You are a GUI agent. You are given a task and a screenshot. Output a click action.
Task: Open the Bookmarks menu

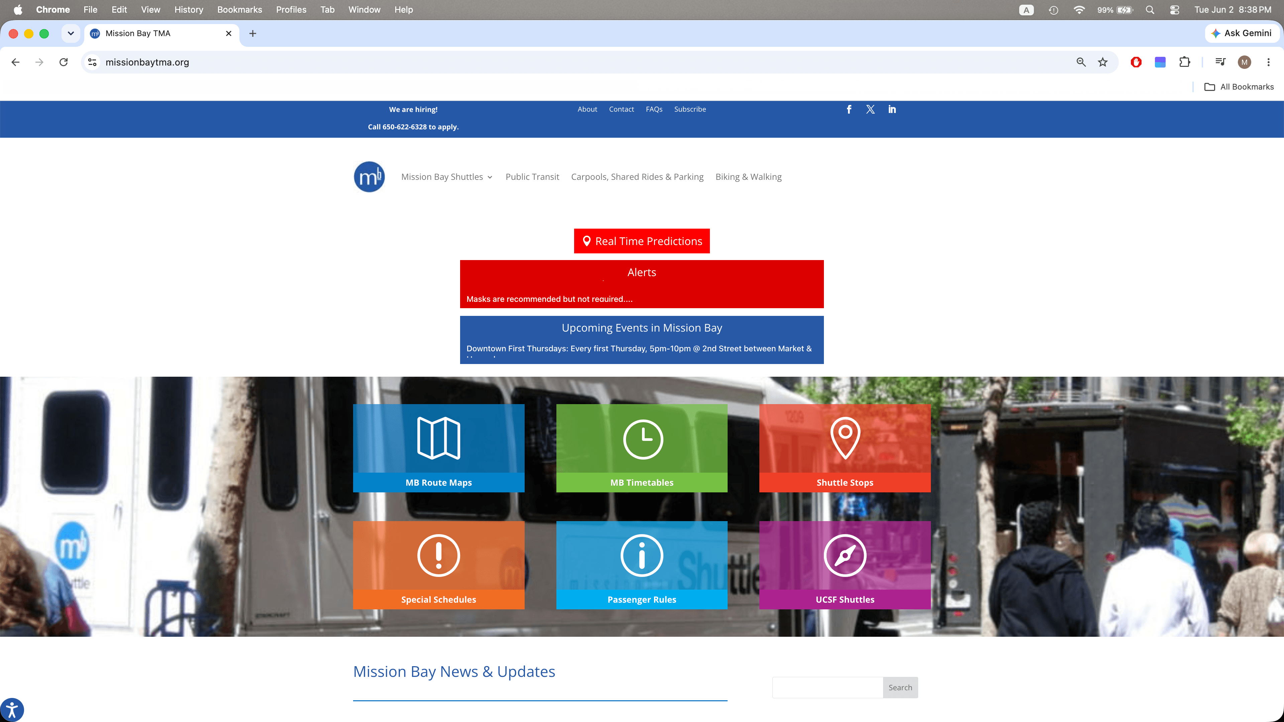[x=239, y=9]
